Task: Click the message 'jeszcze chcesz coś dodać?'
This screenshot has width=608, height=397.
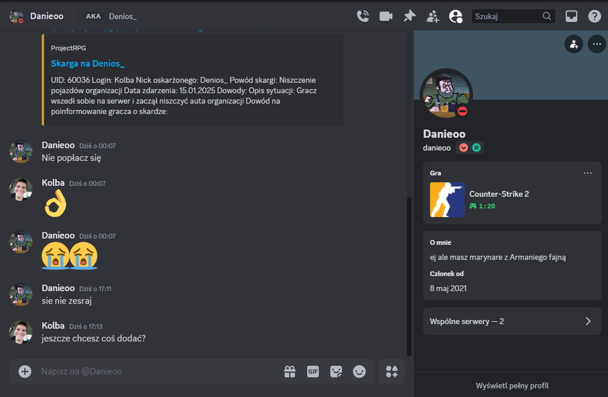Action: tap(94, 339)
